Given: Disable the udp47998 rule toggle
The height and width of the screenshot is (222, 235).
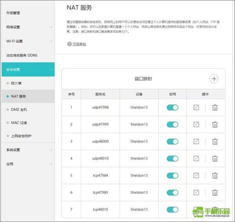Looking at the screenshot, I should click(172, 107).
